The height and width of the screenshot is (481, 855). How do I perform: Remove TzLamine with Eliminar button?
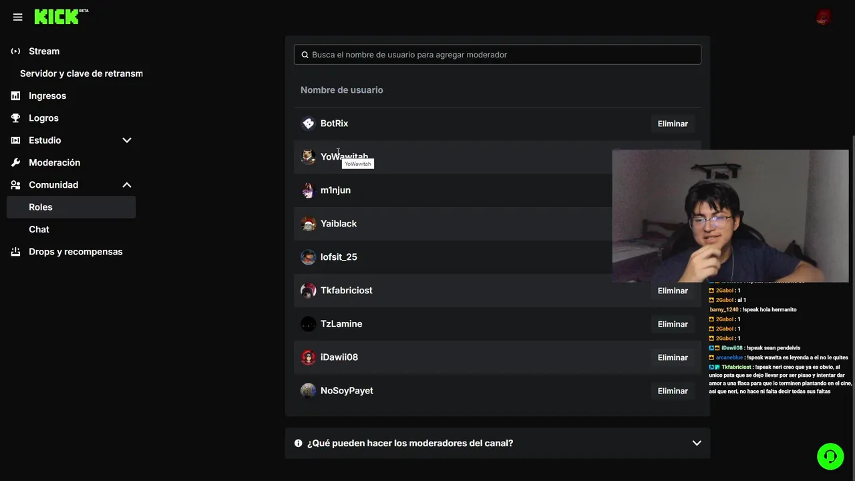coord(673,324)
